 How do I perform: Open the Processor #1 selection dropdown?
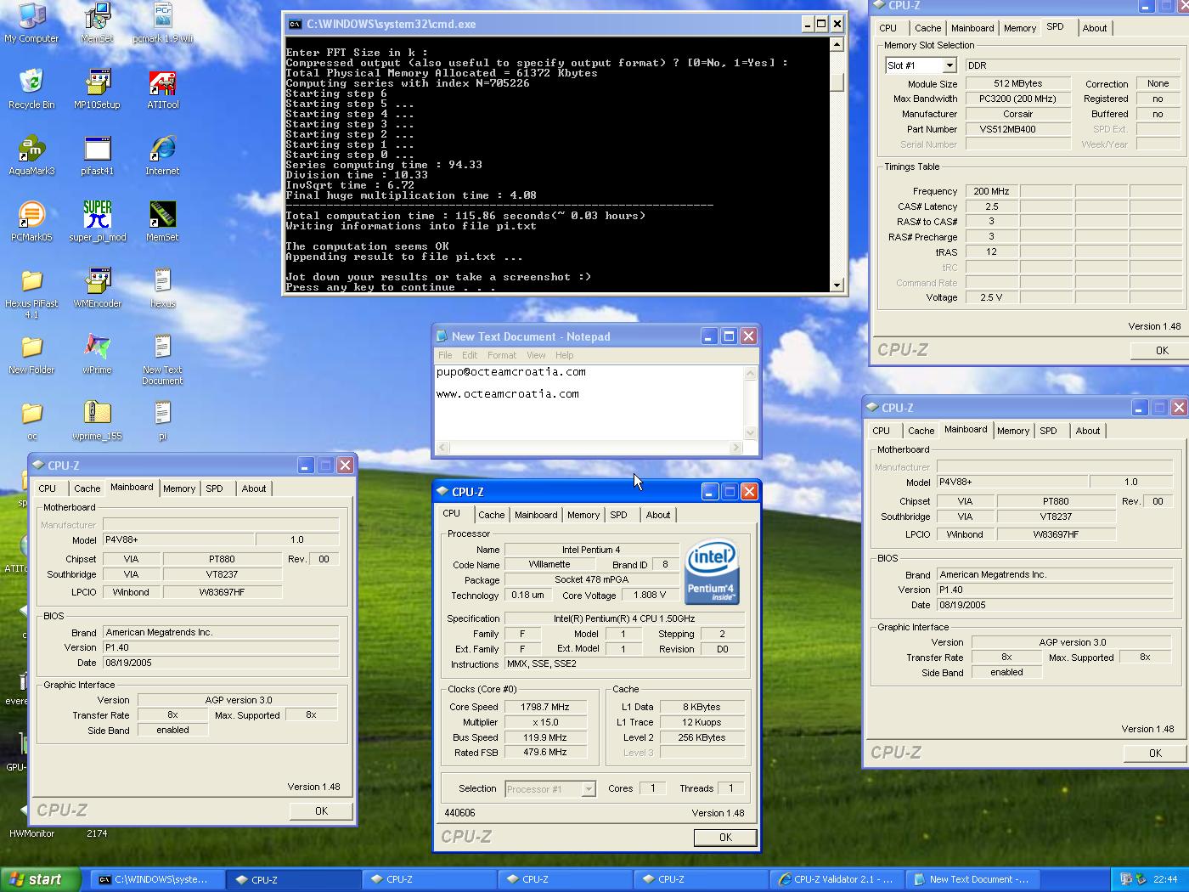588,789
